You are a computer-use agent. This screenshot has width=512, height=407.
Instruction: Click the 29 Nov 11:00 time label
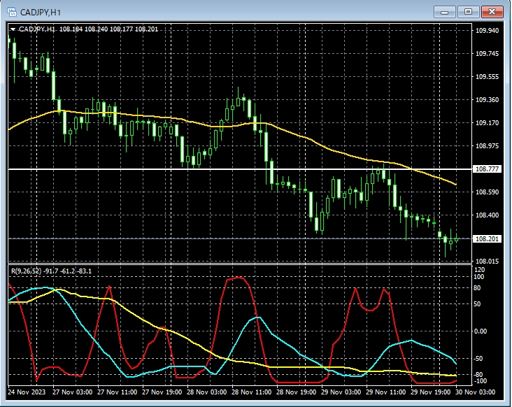point(385,392)
